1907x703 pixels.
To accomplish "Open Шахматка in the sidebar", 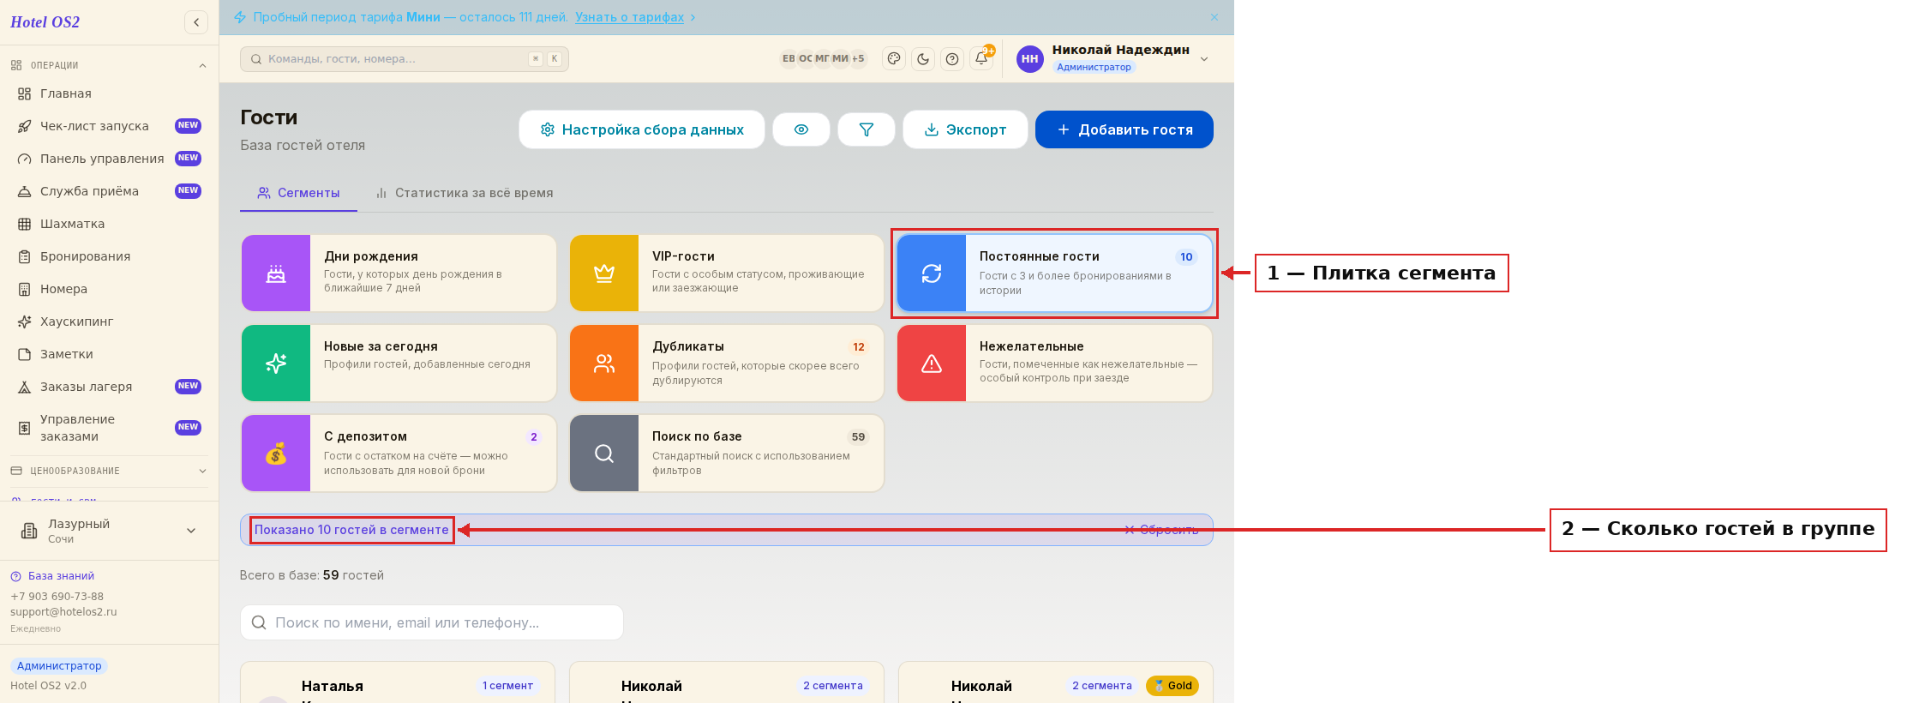I will [109, 224].
